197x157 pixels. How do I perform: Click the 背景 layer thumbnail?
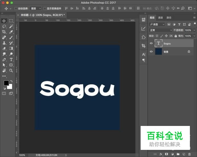tap(158, 52)
